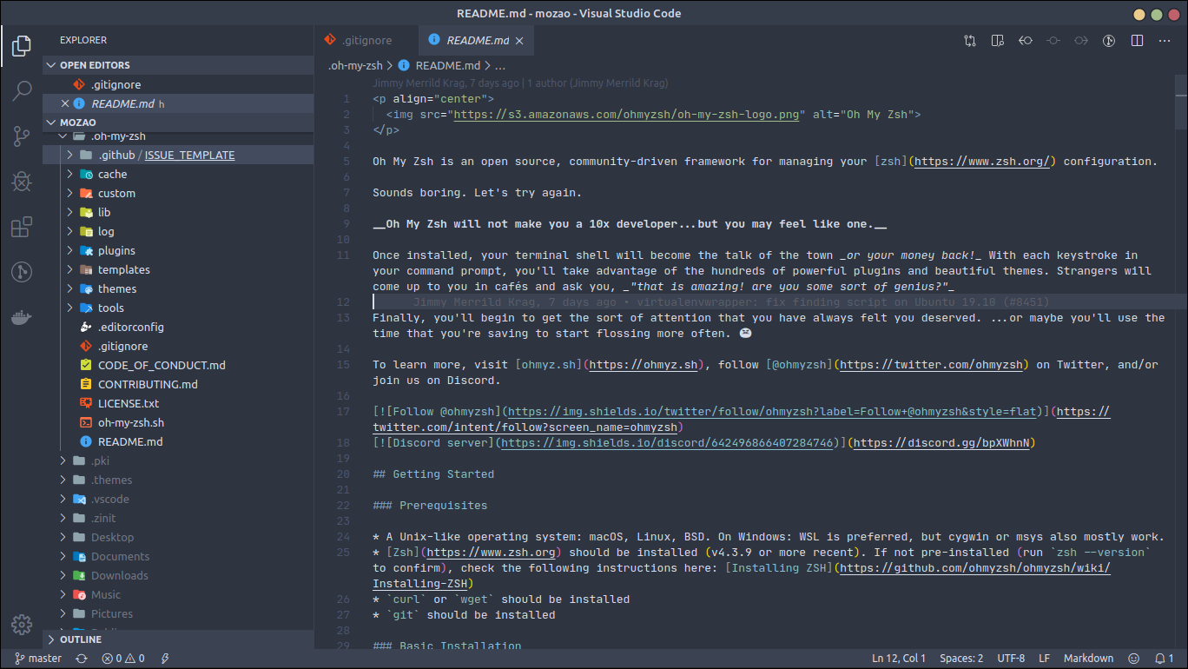
Task: Expand the Outline section
Action: (x=178, y=639)
